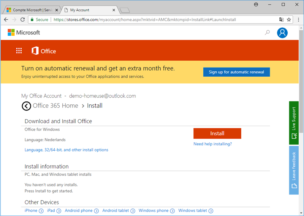Click the Language: Nederlands text
This screenshot has height=216, width=304.
45,140
